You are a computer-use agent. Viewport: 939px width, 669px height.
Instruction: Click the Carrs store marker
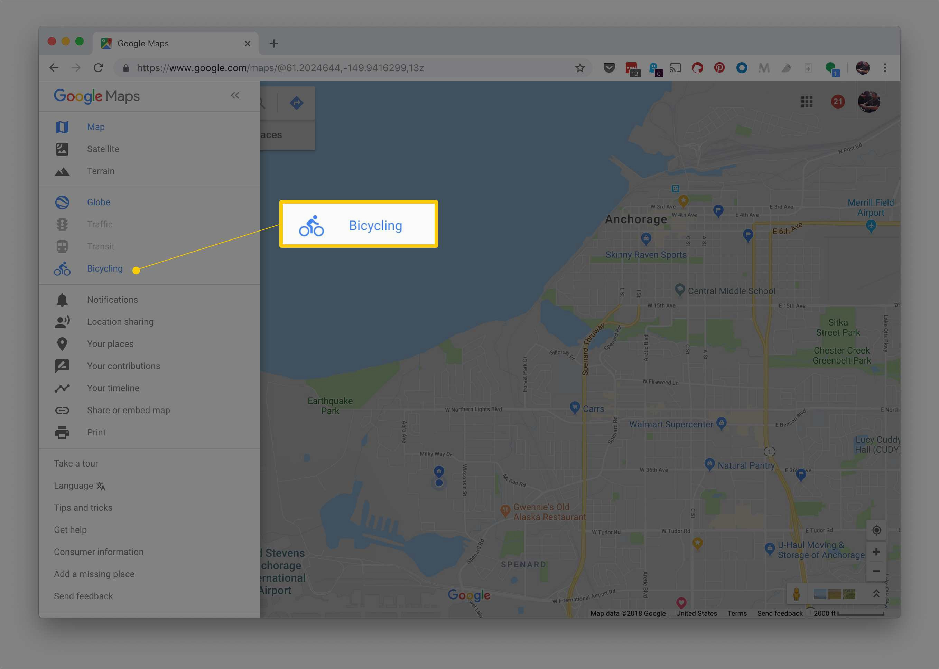click(x=575, y=408)
